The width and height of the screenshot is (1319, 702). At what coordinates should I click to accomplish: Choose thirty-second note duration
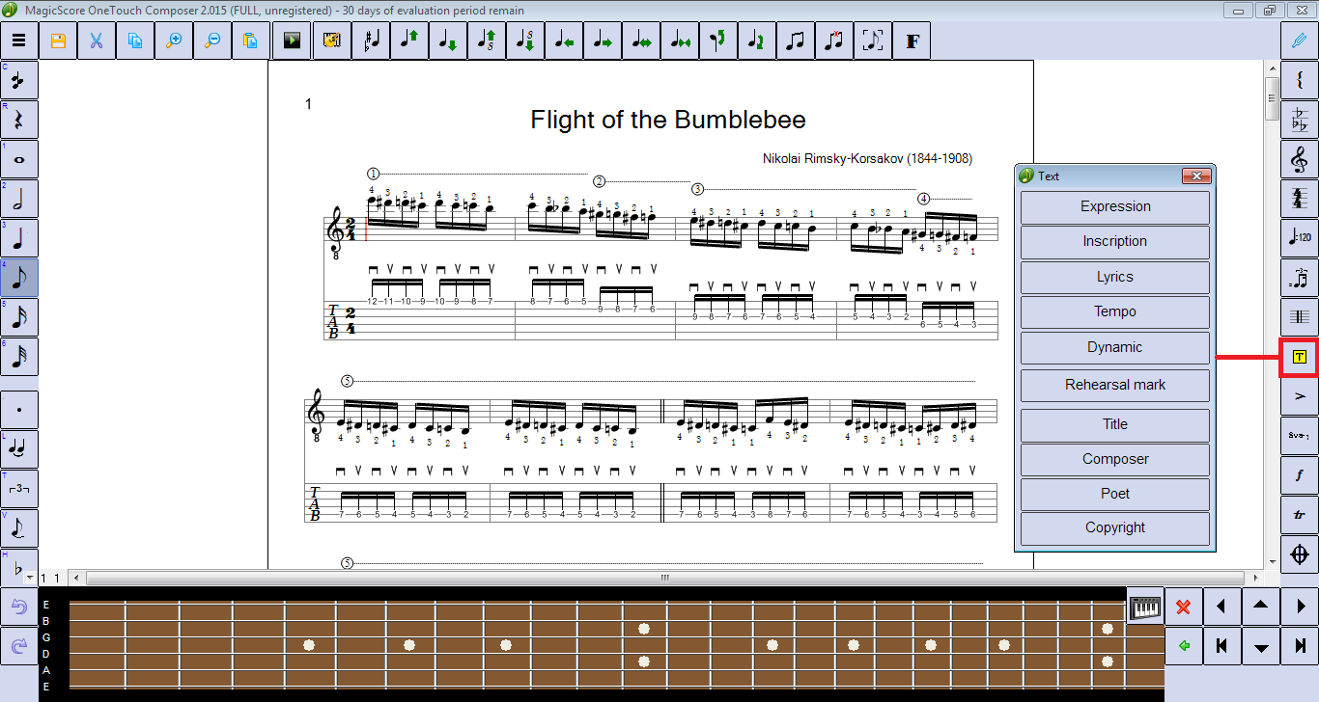19,357
